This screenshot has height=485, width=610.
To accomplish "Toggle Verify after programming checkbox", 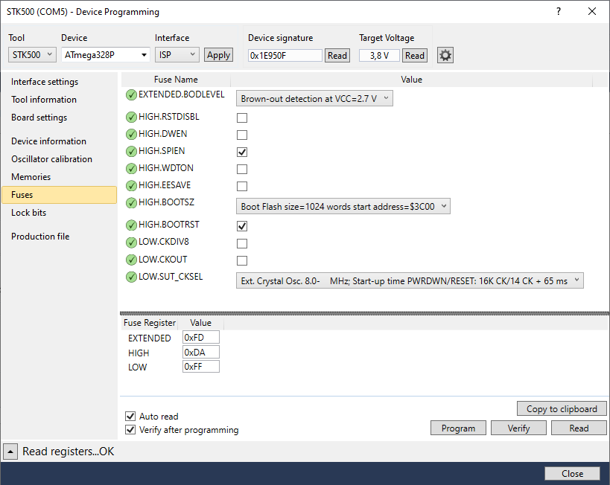I will point(130,430).
